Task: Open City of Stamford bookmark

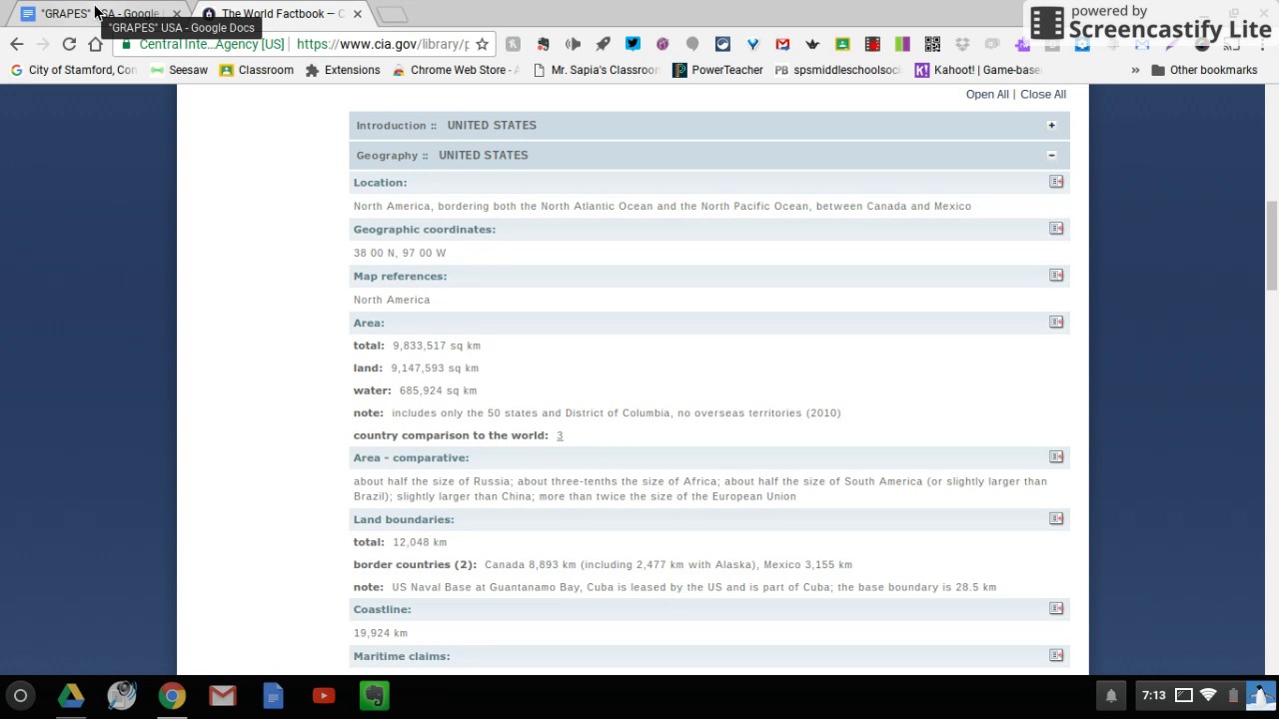Action: click(73, 70)
